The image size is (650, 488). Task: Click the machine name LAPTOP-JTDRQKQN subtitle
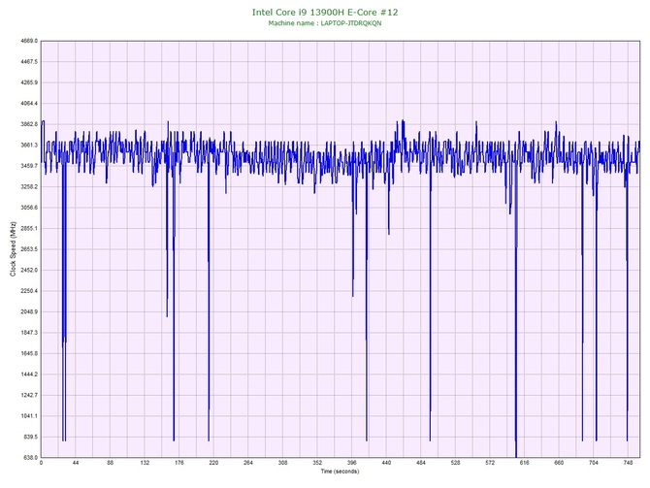click(x=325, y=23)
